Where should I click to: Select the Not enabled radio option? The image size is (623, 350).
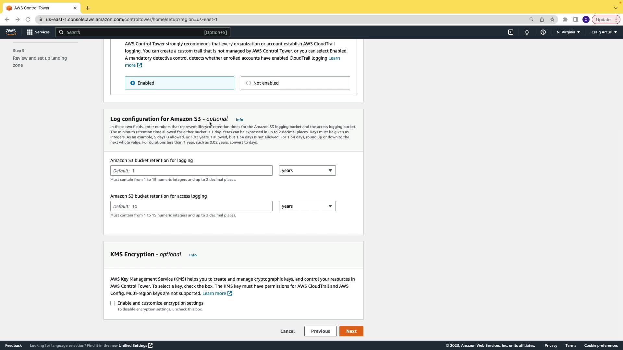click(249, 83)
